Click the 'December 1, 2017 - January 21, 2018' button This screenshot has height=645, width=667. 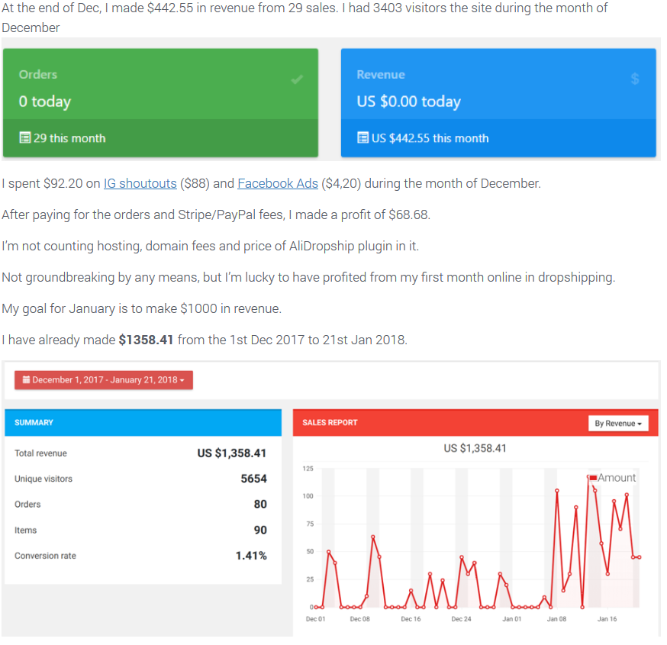[x=103, y=379]
